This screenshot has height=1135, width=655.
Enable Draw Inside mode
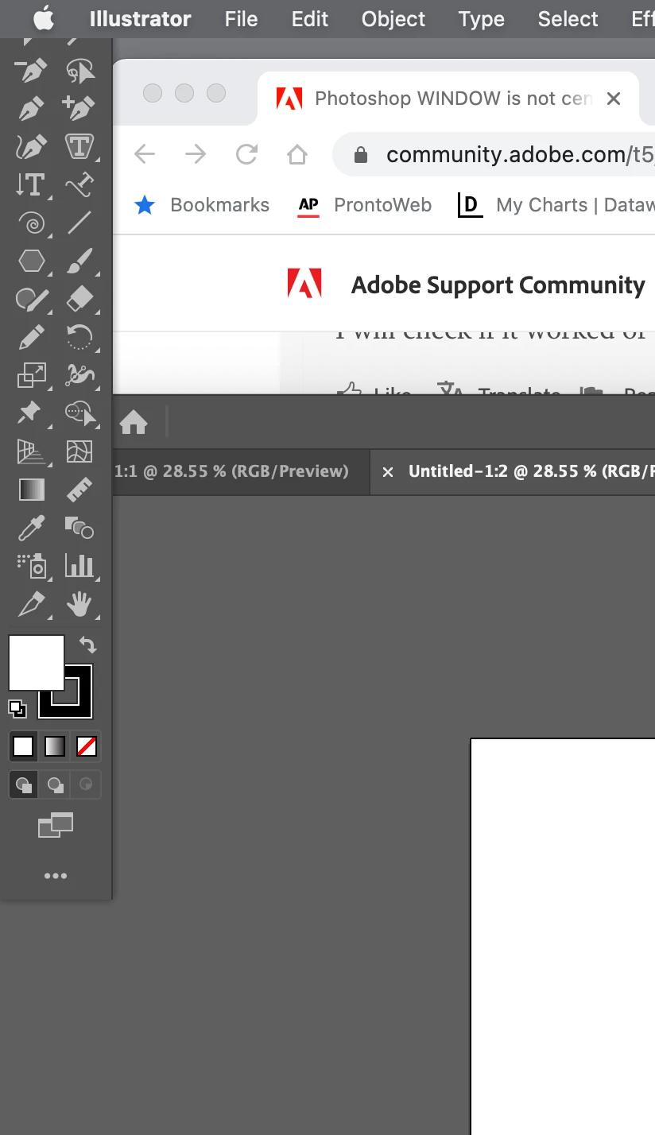click(x=86, y=785)
